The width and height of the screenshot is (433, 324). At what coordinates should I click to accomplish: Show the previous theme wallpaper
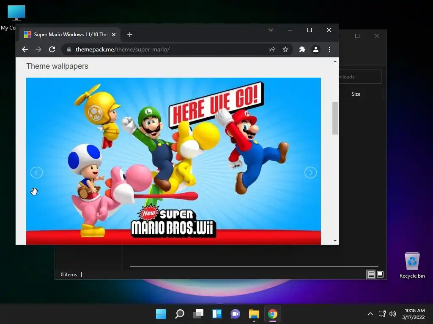(x=36, y=173)
